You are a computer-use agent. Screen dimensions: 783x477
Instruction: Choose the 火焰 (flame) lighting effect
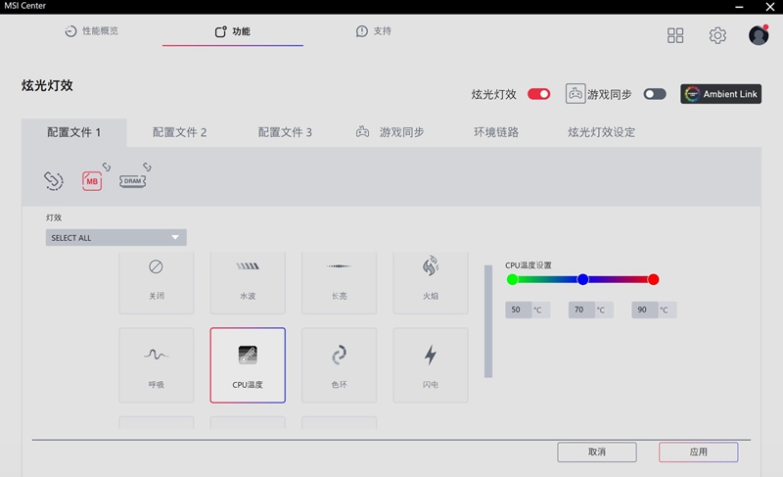[x=430, y=278]
